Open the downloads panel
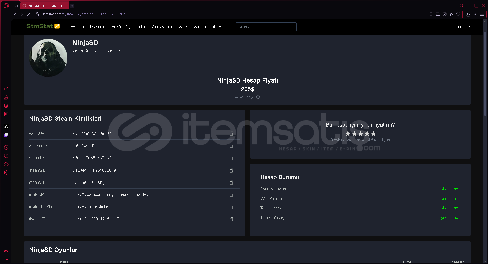Viewport: 488px width, 264px height. [x=475, y=14]
